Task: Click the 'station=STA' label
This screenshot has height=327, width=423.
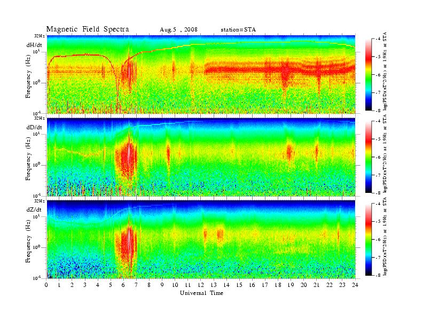Action: 238,30
